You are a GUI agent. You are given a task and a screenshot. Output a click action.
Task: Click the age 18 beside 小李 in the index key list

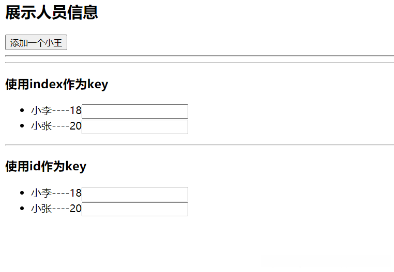point(75,111)
